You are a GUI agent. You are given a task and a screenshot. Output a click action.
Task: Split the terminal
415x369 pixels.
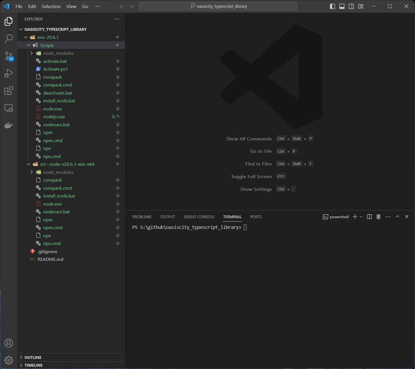click(x=369, y=216)
